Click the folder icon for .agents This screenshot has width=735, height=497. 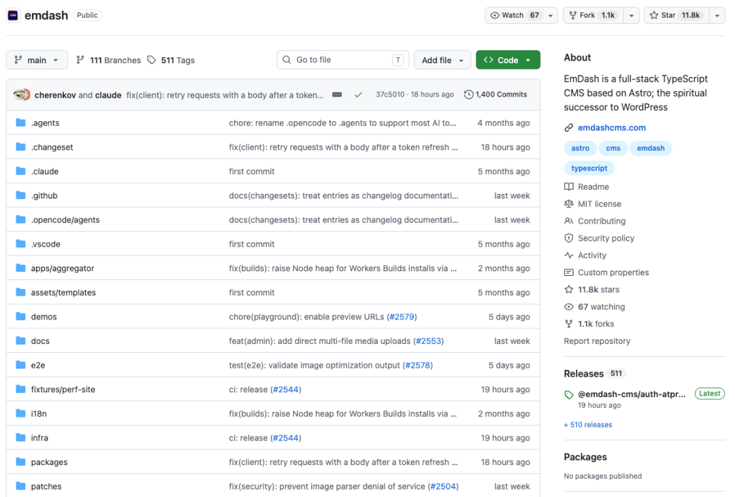[20, 123]
